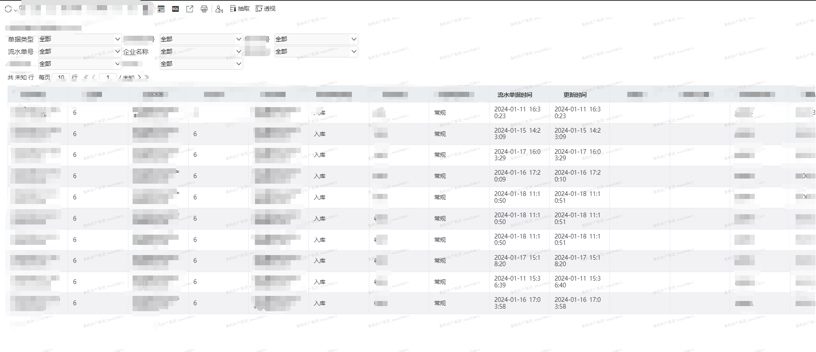This screenshot has width=816, height=352.
Task: Open the 流水单号 dropdown
Action: [x=80, y=51]
